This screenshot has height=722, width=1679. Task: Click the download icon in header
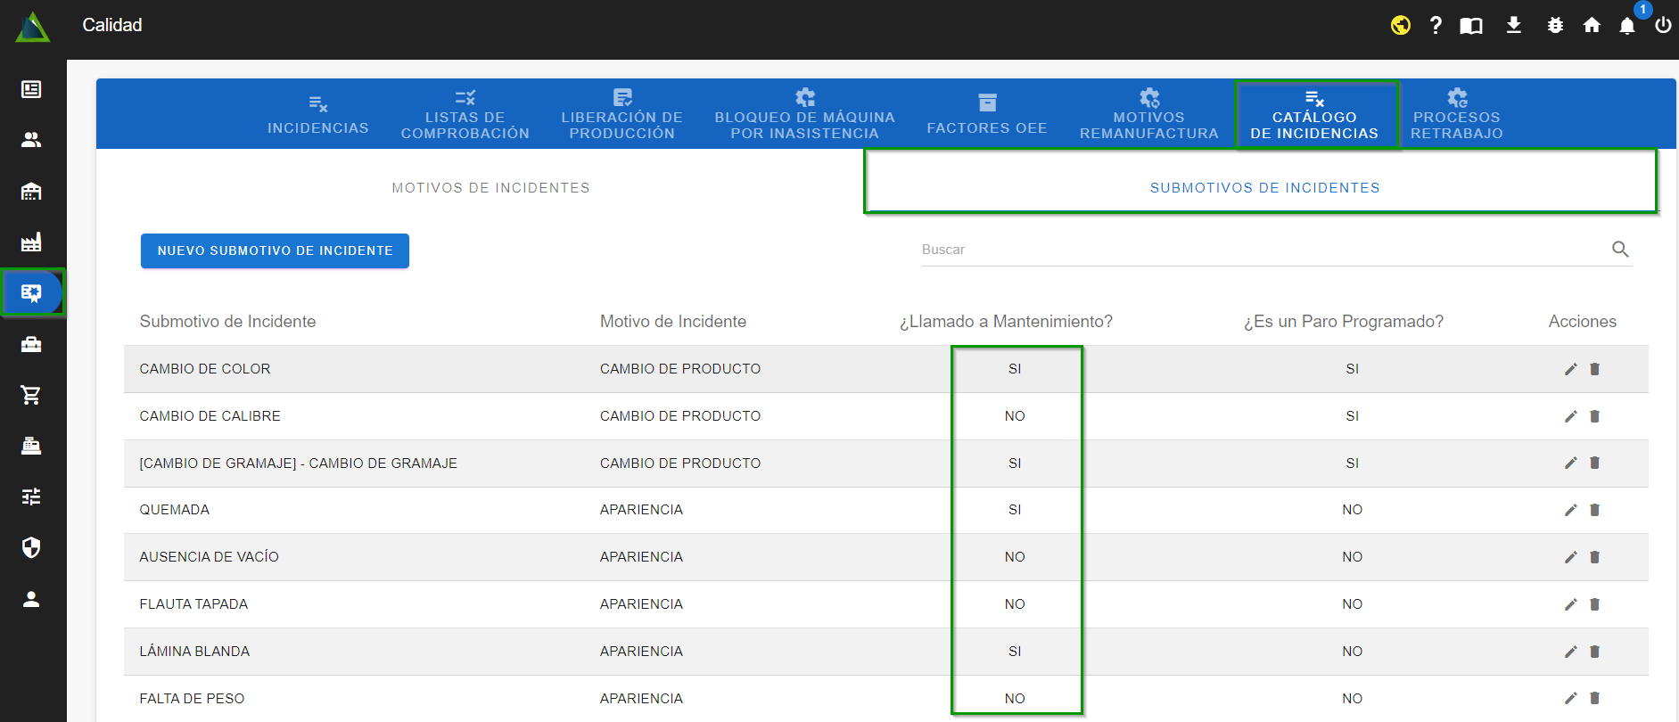(x=1513, y=26)
